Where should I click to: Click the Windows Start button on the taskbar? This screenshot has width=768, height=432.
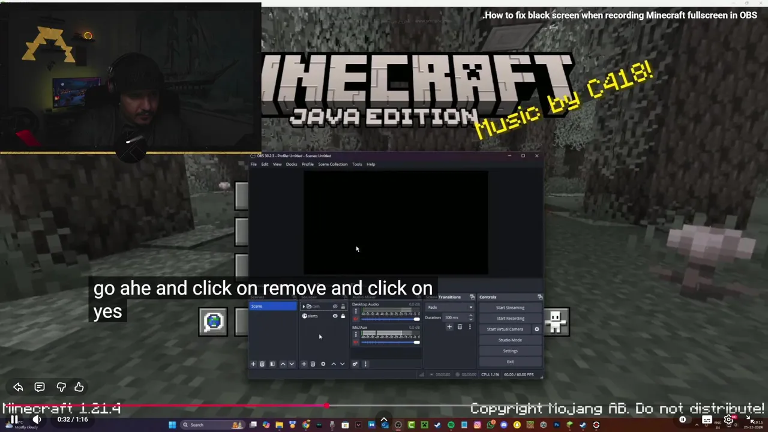tap(172, 425)
